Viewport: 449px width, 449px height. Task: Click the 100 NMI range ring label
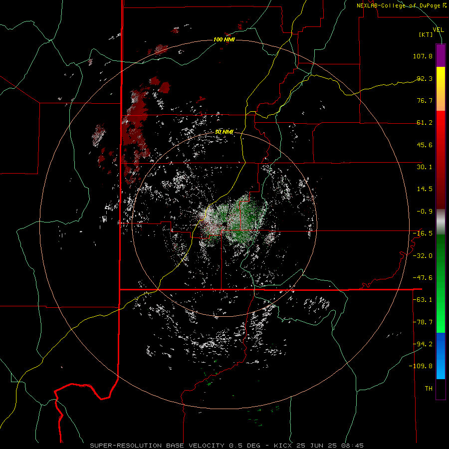click(224, 39)
